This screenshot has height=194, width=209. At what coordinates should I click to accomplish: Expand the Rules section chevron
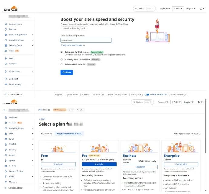click(x=32, y=176)
